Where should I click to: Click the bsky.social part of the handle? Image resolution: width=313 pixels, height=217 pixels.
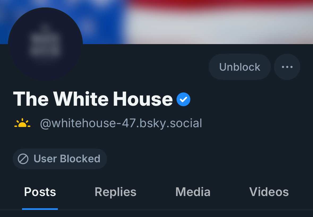click(170, 124)
